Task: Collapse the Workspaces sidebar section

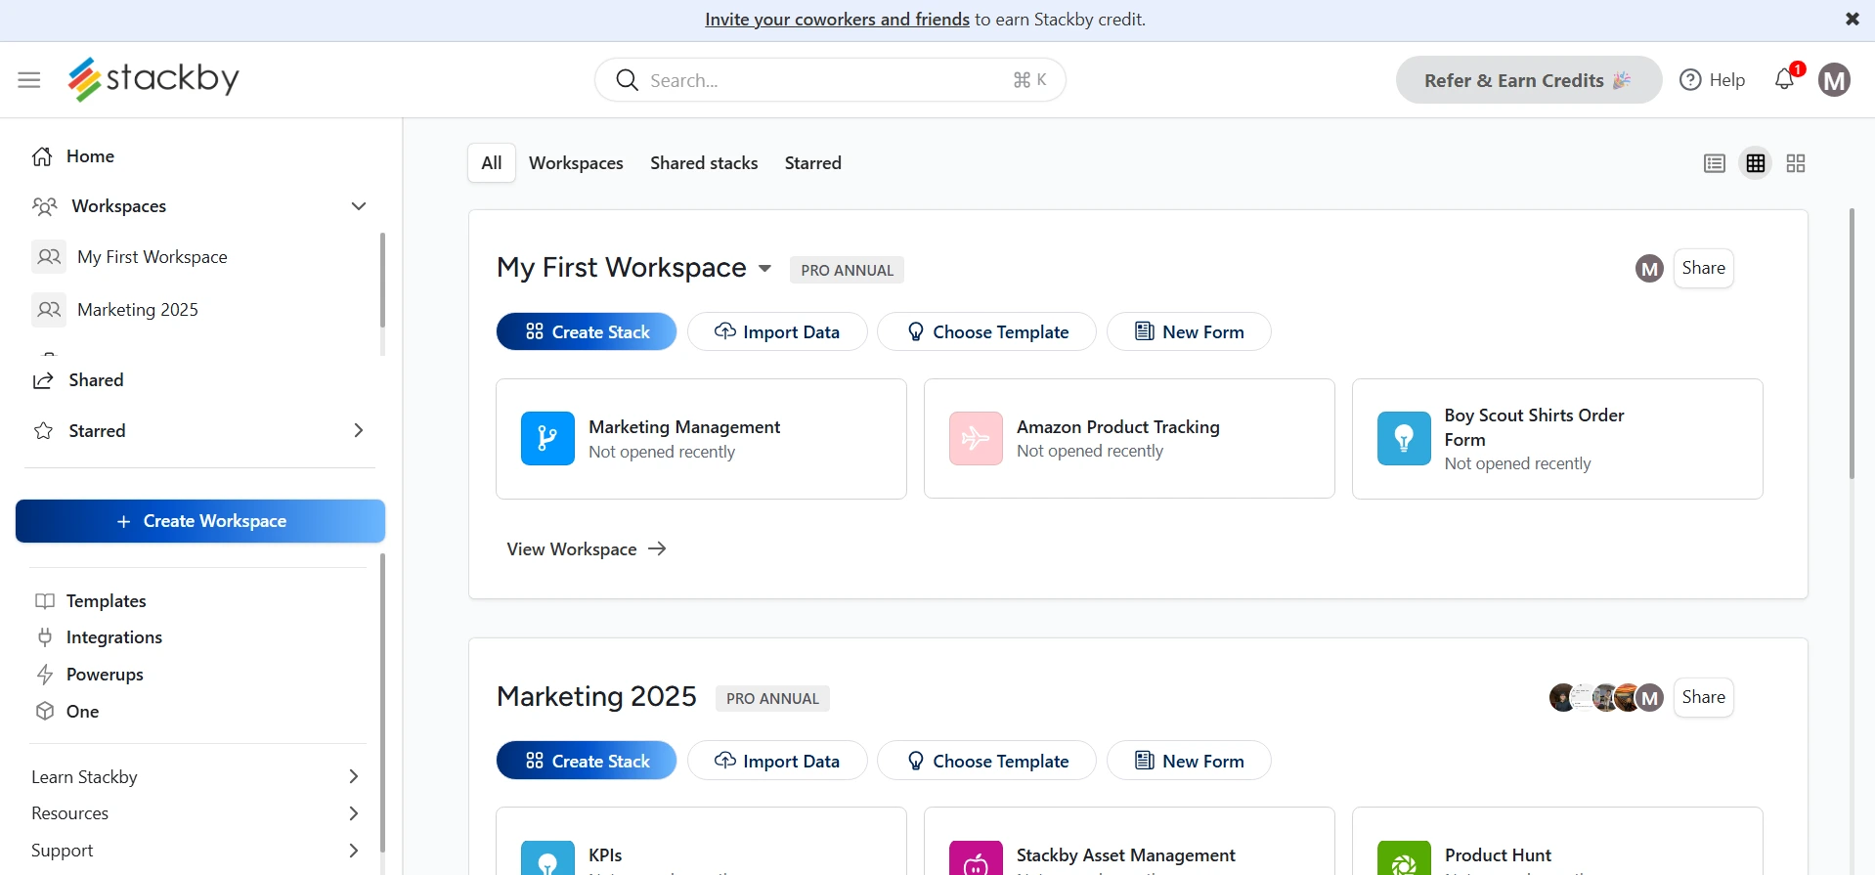Action: click(x=359, y=206)
